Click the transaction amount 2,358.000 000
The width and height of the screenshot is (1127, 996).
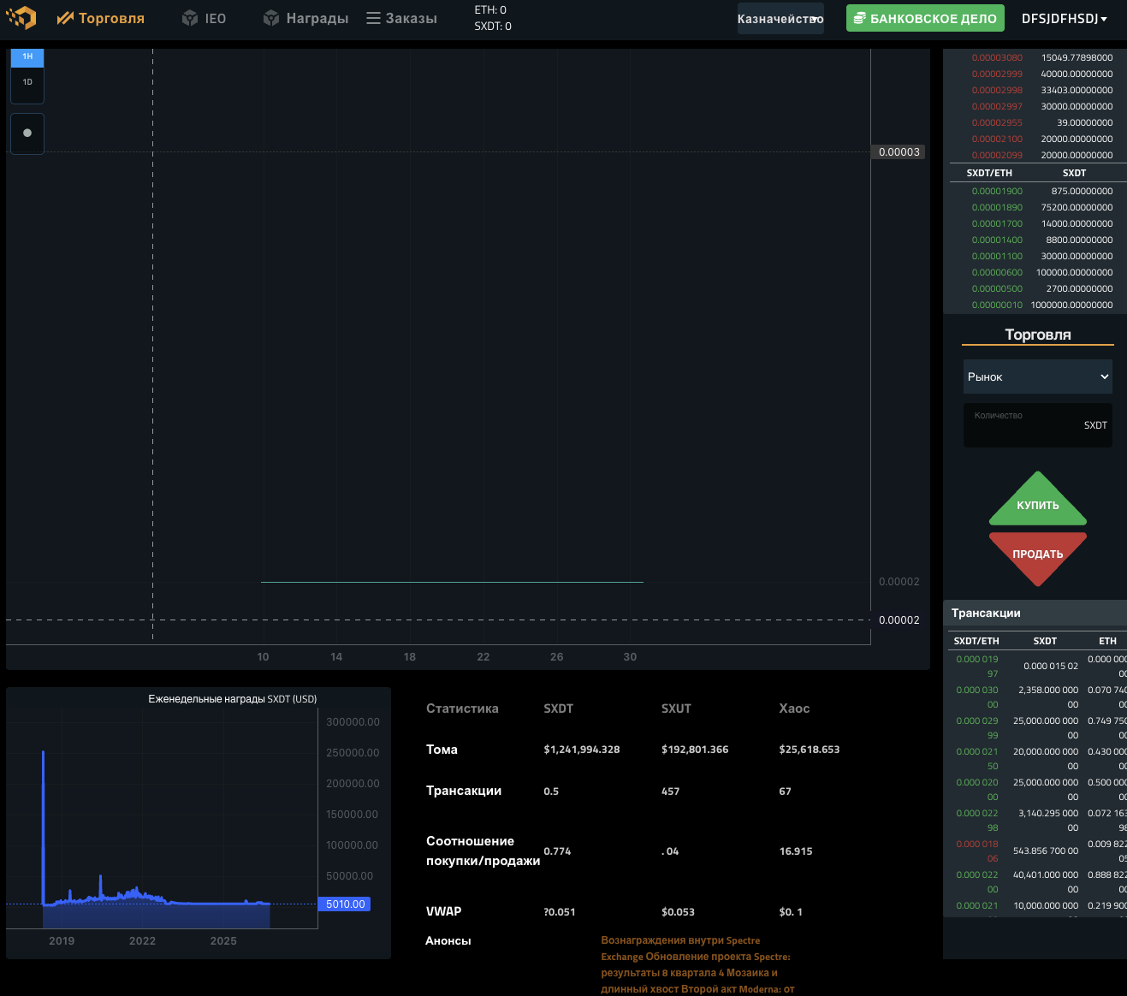pyautogui.click(x=1048, y=697)
